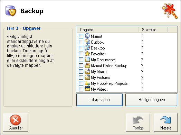Click the My Videos folder icon
This screenshot has height=135, width=181.
pyautogui.click(x=87, y=89)
